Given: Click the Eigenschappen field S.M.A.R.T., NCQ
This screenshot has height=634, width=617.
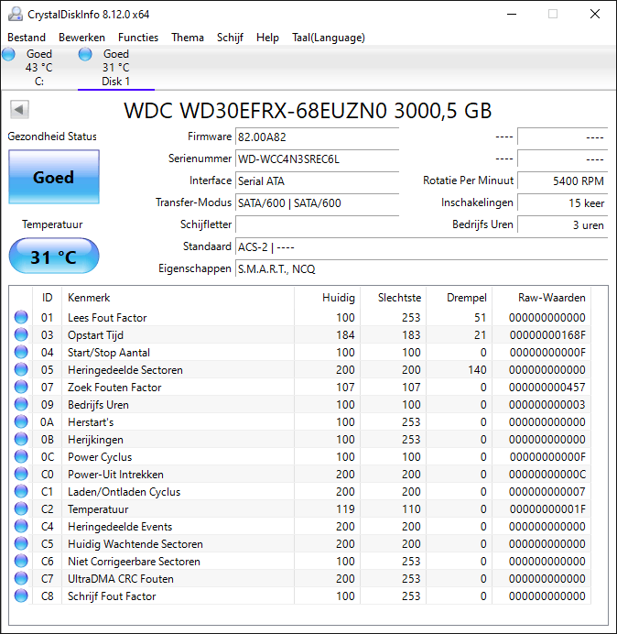Looking at the screenshot, I should click(x=421, y=268).
